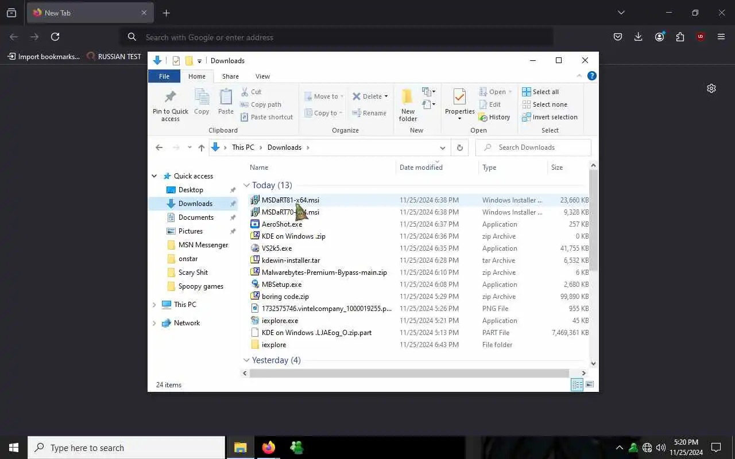The height and width of the screenshot is (459, 735).
Task: Collapse the Yesterday (4) group
Action: coord(246,360)
